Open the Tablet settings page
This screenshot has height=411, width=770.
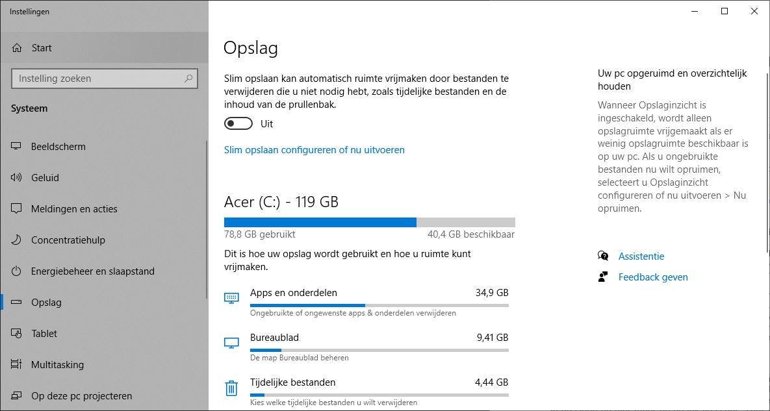tap(44, 334)
